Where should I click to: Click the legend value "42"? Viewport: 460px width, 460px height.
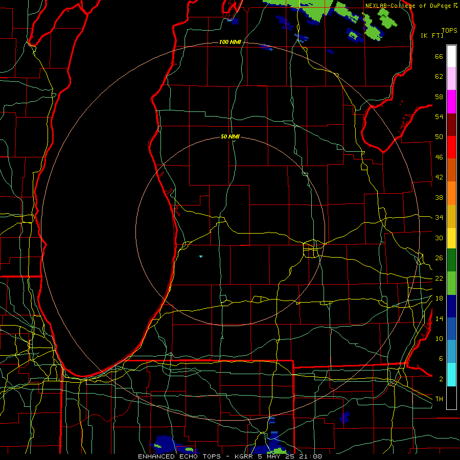(x=439, y=177)
